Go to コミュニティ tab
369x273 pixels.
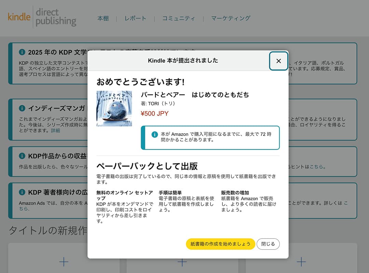pyautogui.click(x=179, y=18)
